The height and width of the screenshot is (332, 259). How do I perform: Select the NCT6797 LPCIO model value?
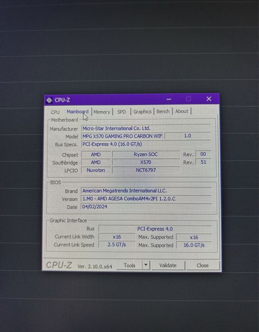pyautogui.click(x=146, y=170)
